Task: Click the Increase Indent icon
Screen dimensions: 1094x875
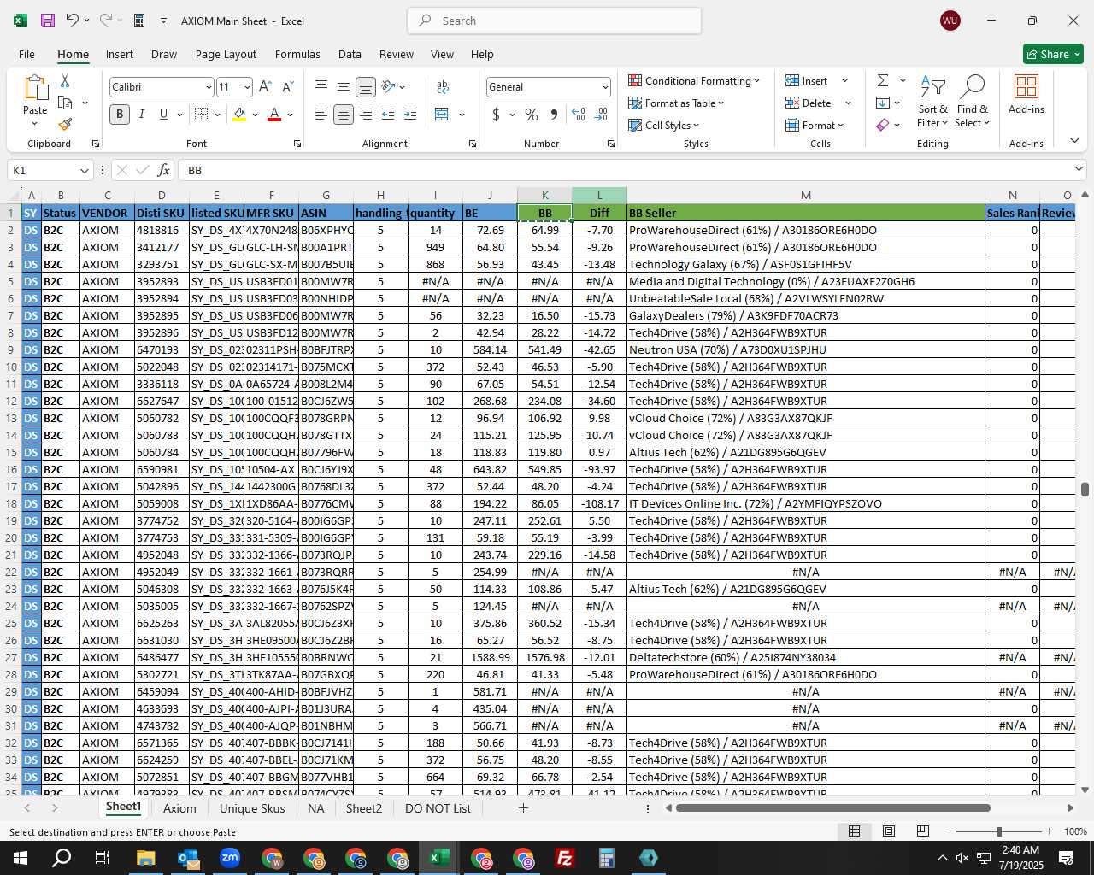Action: click(x=410, y=115)
